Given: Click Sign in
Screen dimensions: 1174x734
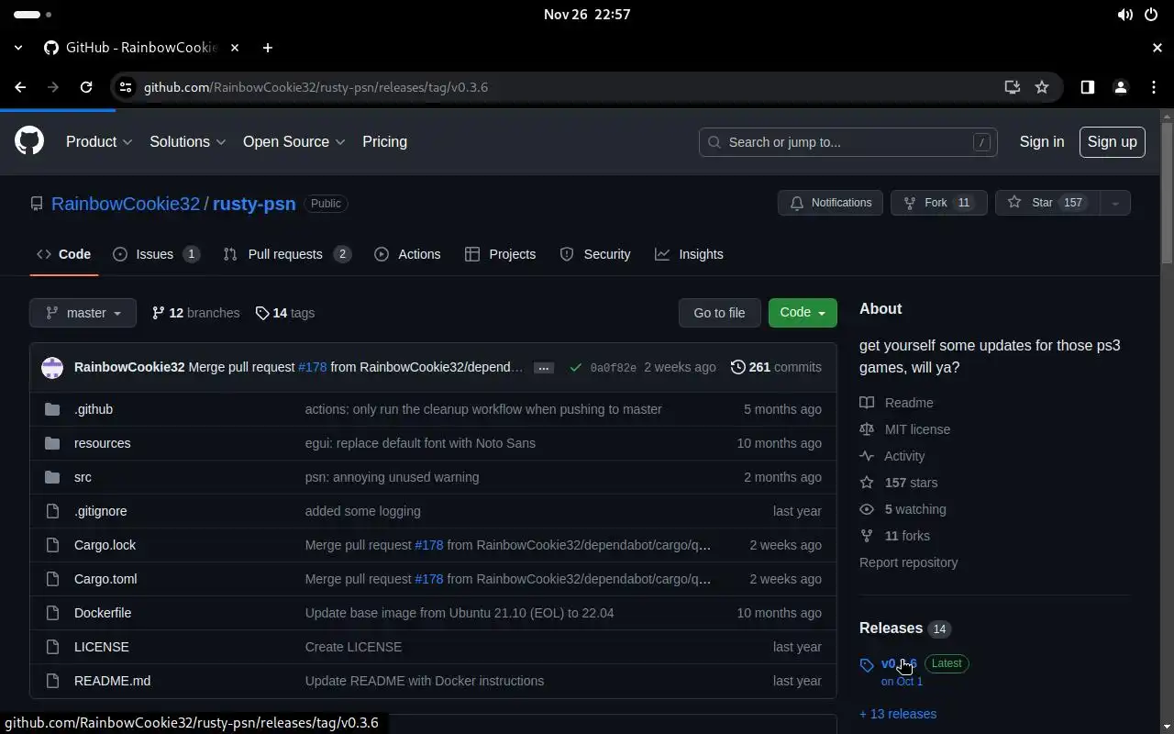Looking at the screenshot, I should (x=1042, y=142).
